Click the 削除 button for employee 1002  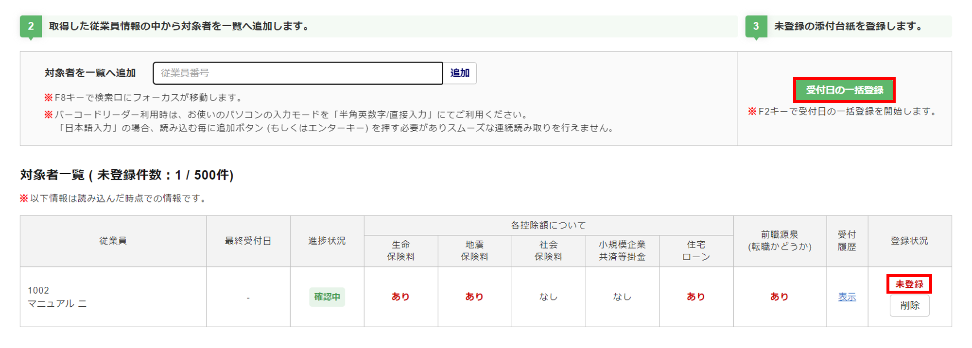(x=909, y=306)
